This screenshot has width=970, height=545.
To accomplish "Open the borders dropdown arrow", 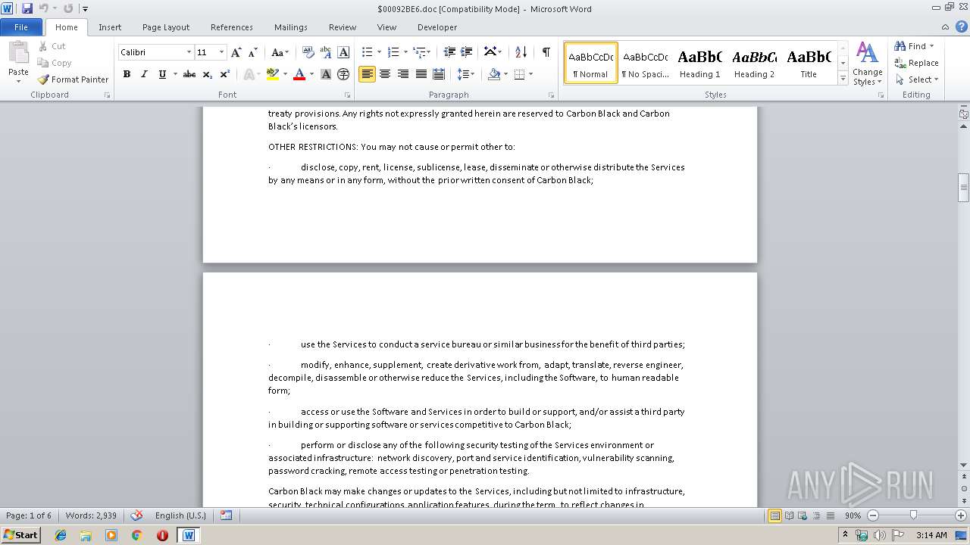I will tap(530, 74).
